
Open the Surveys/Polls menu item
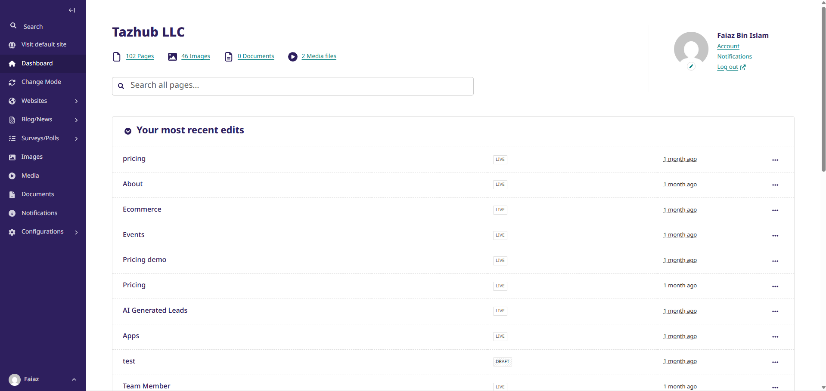click(x=43, y=139)
